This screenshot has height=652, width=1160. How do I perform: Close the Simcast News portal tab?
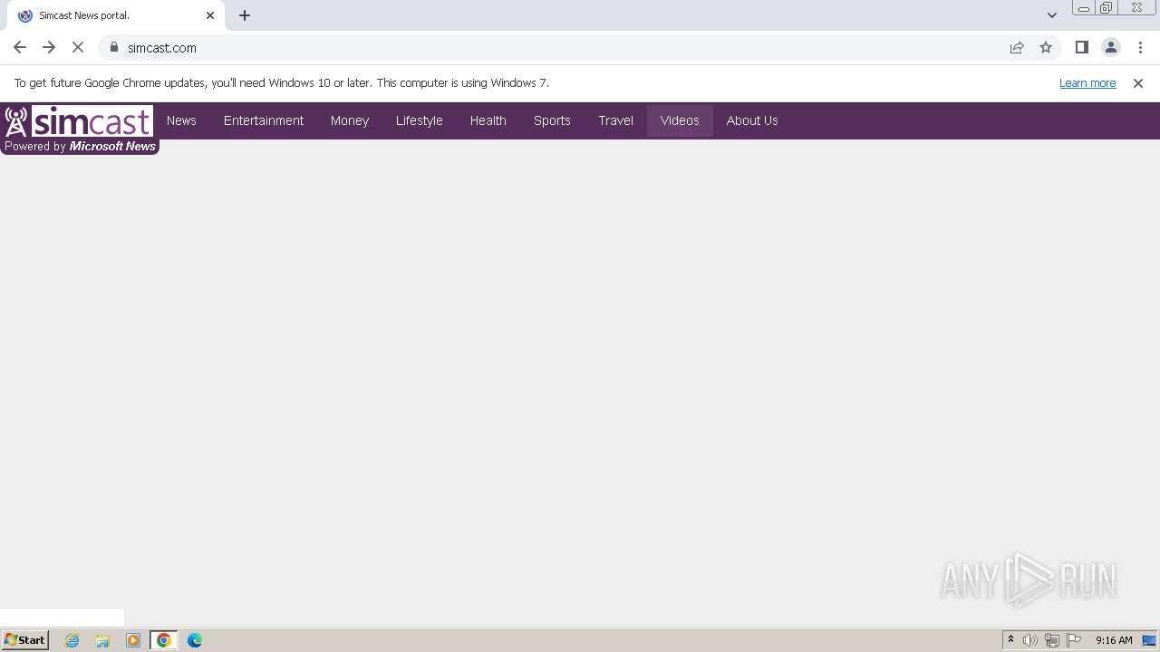210,15
